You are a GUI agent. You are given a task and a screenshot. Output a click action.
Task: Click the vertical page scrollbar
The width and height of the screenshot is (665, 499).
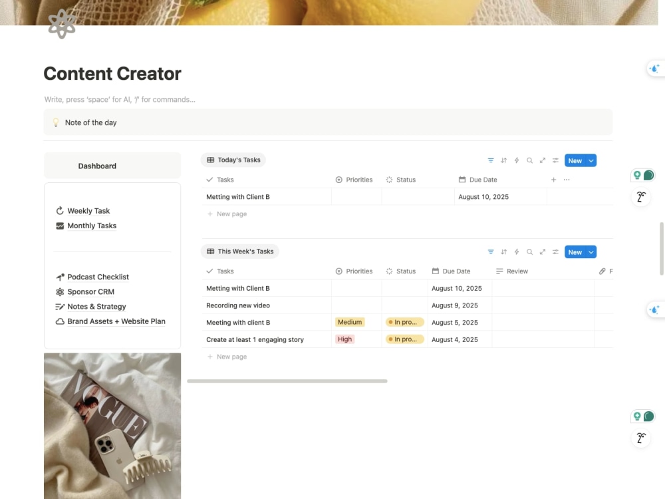pos(662,249)
